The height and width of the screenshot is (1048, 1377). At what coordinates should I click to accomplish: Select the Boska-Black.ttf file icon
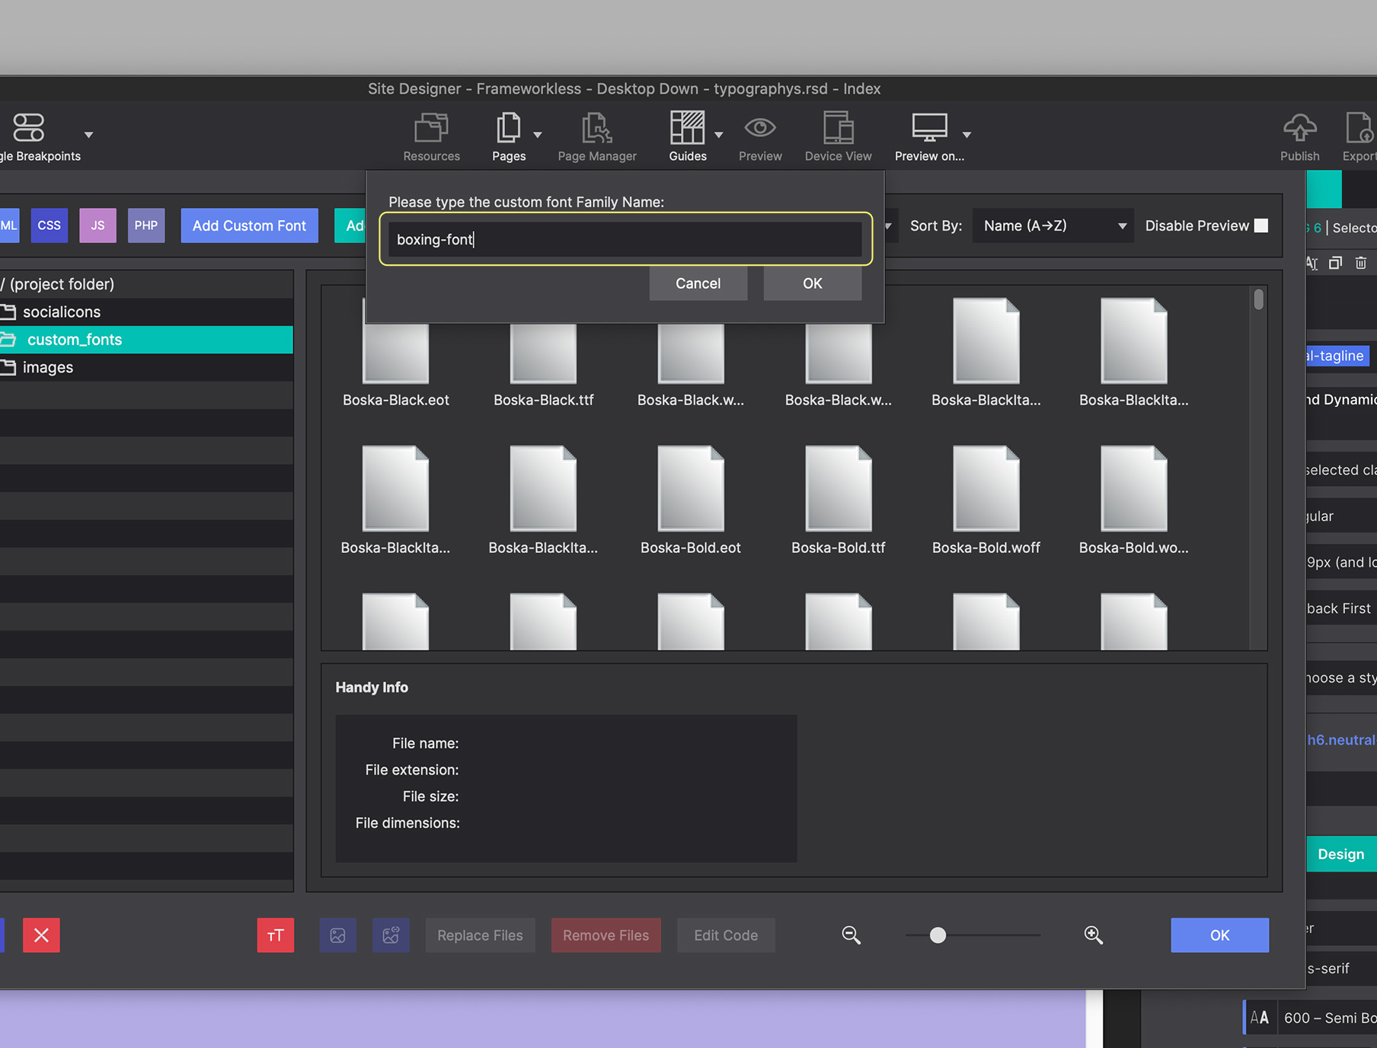[543, 354]
